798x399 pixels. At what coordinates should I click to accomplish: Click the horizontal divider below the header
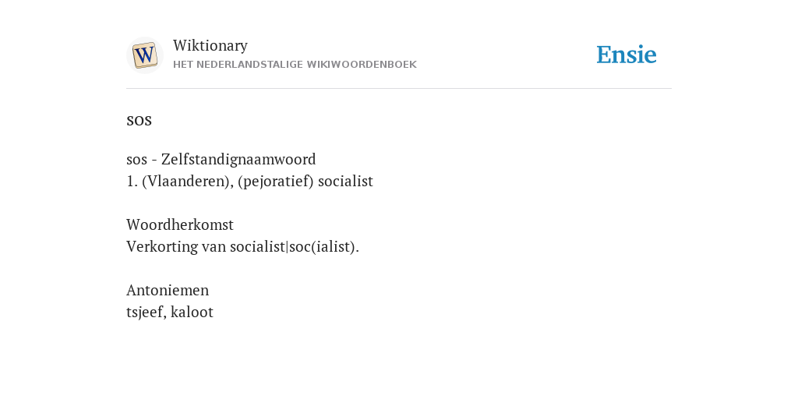(399, 89)
